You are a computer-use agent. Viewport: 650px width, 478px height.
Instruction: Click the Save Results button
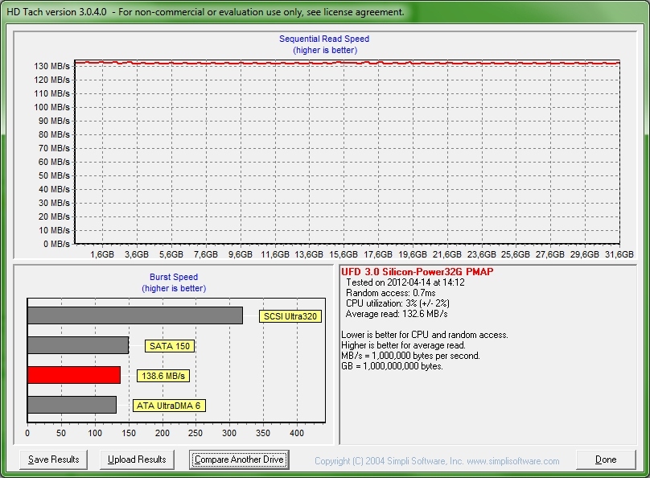pyautogui.click(x=53, y=459)
